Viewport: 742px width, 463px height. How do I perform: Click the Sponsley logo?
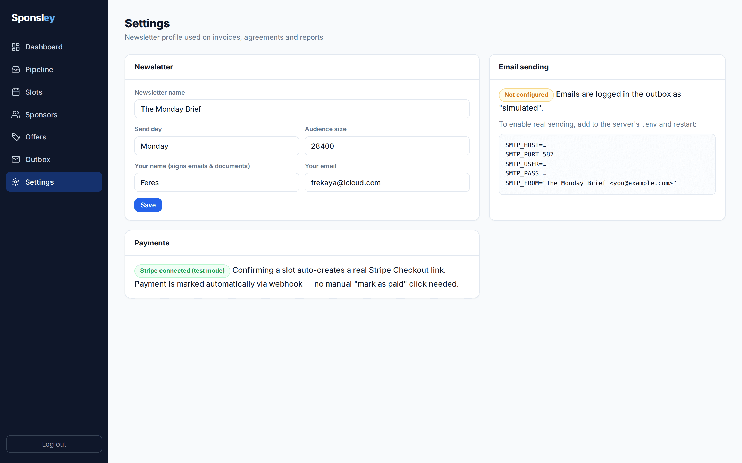click(33, 18)
